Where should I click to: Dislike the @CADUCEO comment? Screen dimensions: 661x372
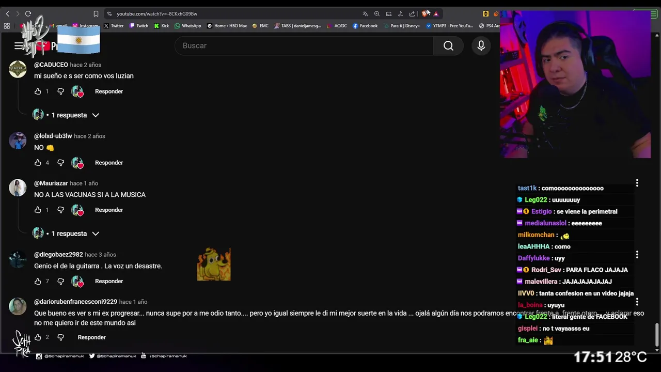click(60, 91)
